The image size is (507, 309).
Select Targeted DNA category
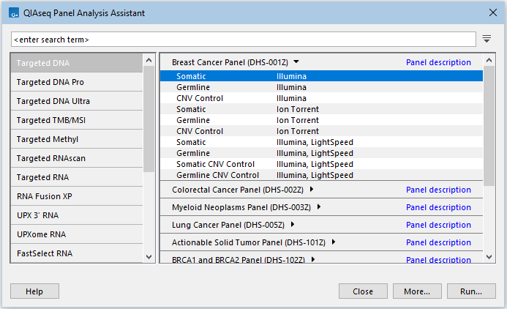click(x=77, y=63)
